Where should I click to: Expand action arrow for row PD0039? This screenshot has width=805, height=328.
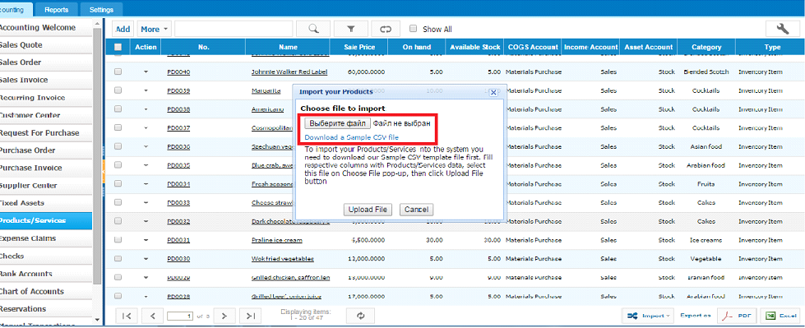146,90
